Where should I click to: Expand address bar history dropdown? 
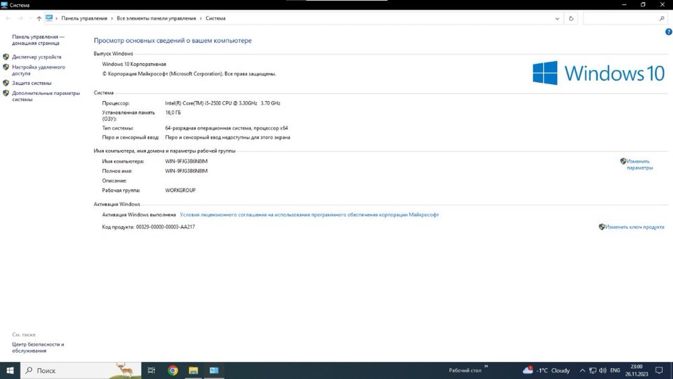pos(557,18)
